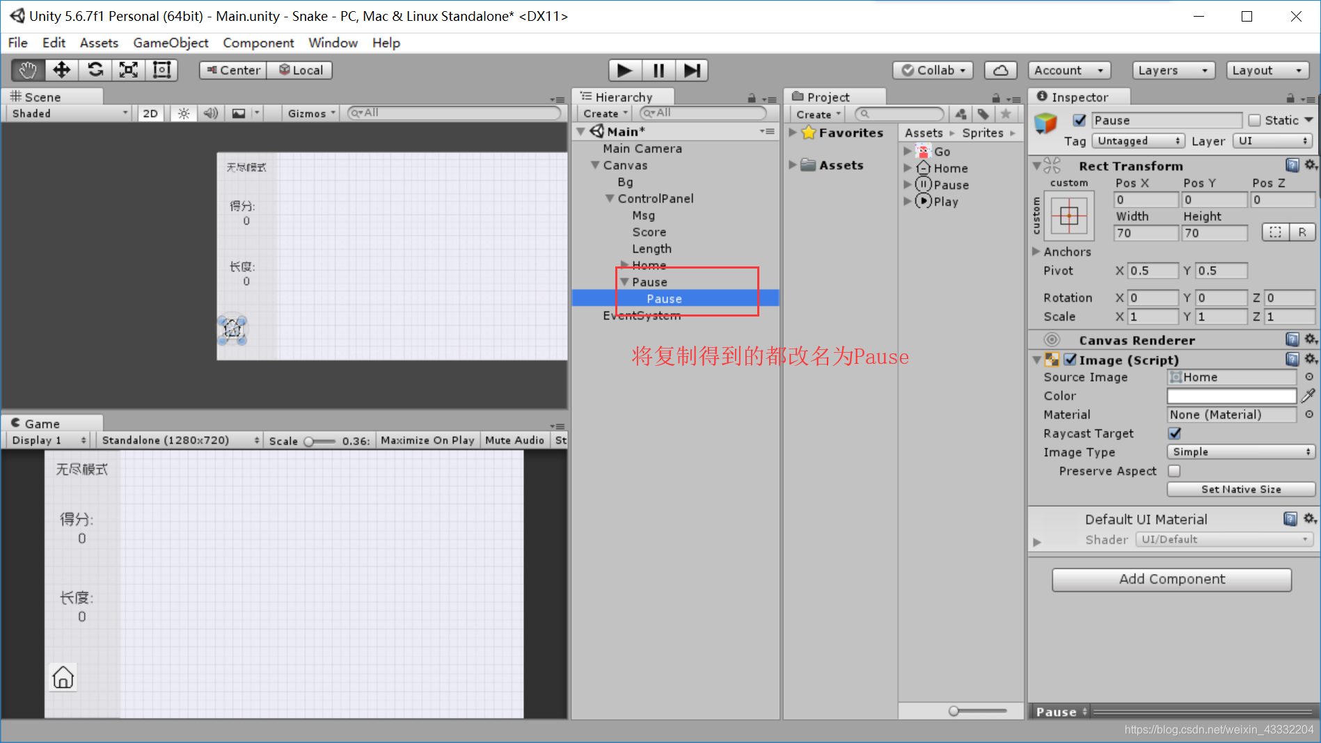
Task: Toggle scene audio speaker icon
Action: (x=210, y=113)
